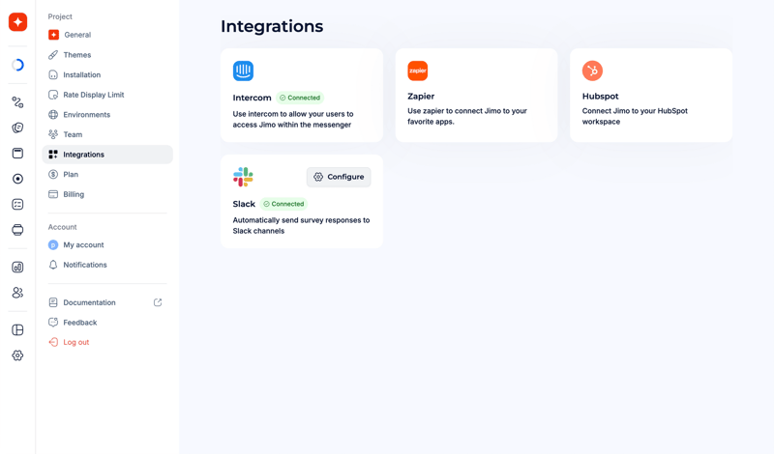Screen dimensions: 774x454
Task: Open the users icon in the left rail
Action: [17, 293]
